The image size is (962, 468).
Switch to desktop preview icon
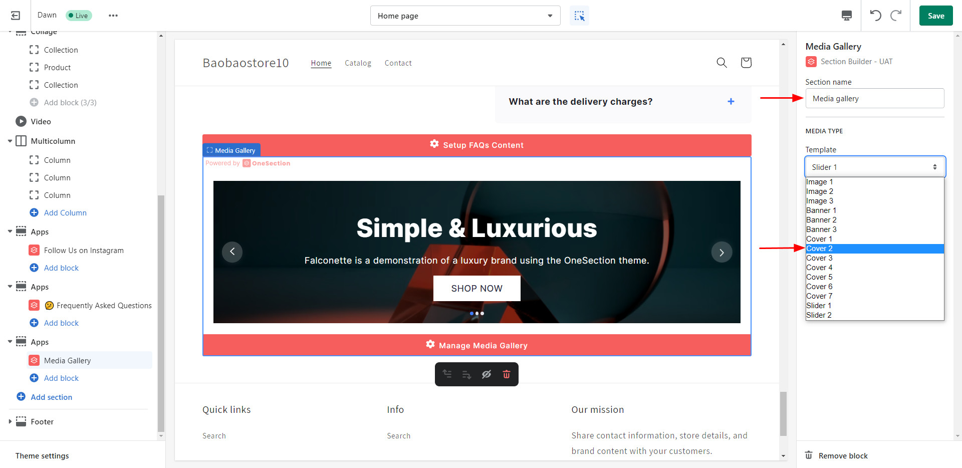[x=847, y=16]
